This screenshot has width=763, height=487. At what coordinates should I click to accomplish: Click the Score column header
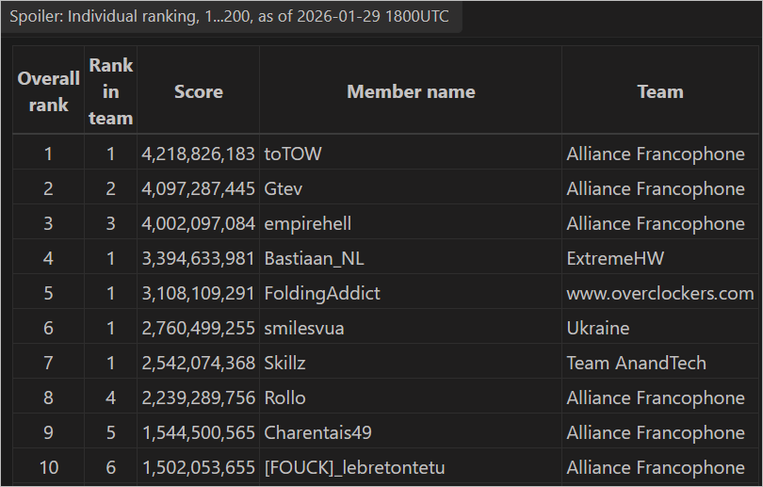(x=199, y=91)
